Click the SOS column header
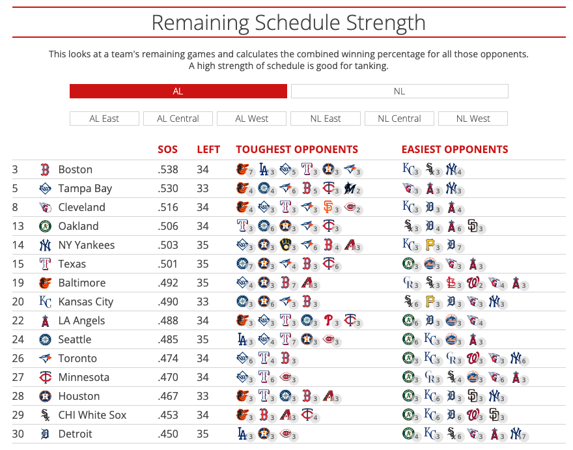The image size is (573, 450). pos(167,149)
